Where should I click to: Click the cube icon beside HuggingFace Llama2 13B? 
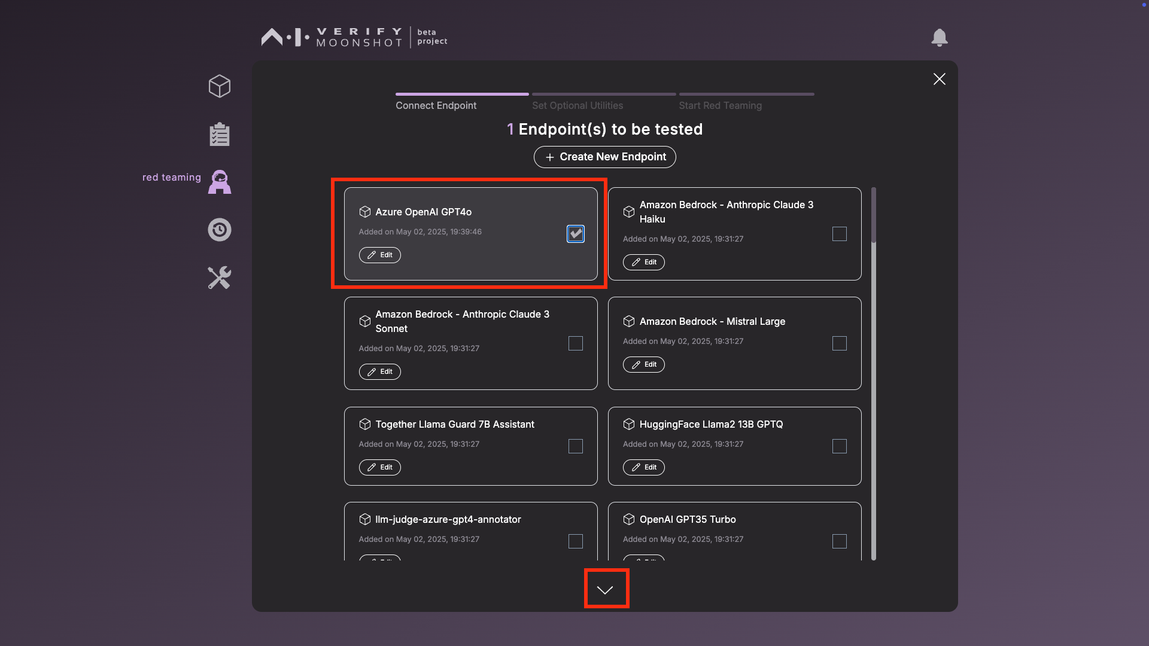(x=629, y=424)
